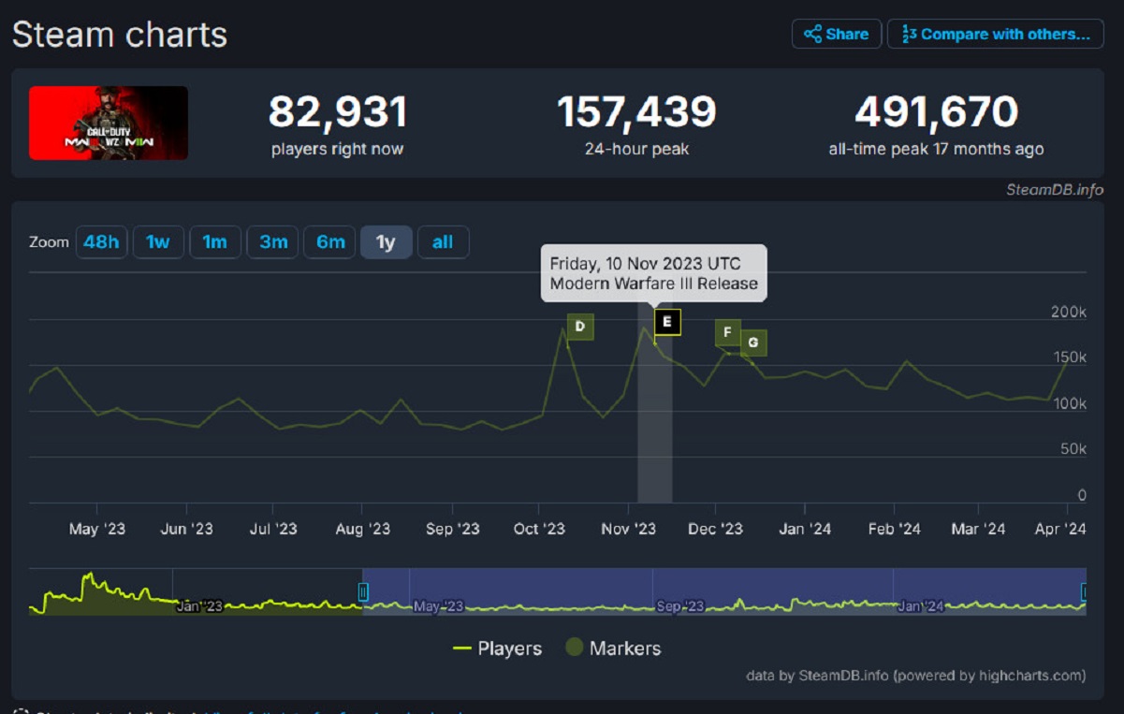Click the May '23 axis label
The height and width of the screenshot is (714, 1124).
97,529
